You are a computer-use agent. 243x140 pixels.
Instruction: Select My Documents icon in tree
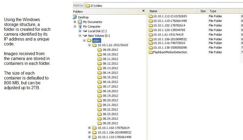[80, 22]
